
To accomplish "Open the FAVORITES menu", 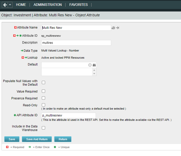I will pyautogui.click(x=79, y=5).
